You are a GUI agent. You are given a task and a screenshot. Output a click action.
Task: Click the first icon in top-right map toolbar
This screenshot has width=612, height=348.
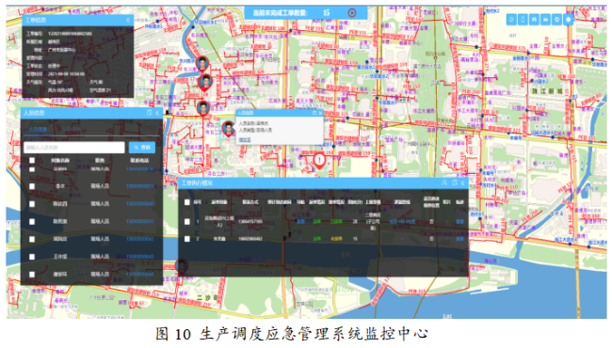511,20
